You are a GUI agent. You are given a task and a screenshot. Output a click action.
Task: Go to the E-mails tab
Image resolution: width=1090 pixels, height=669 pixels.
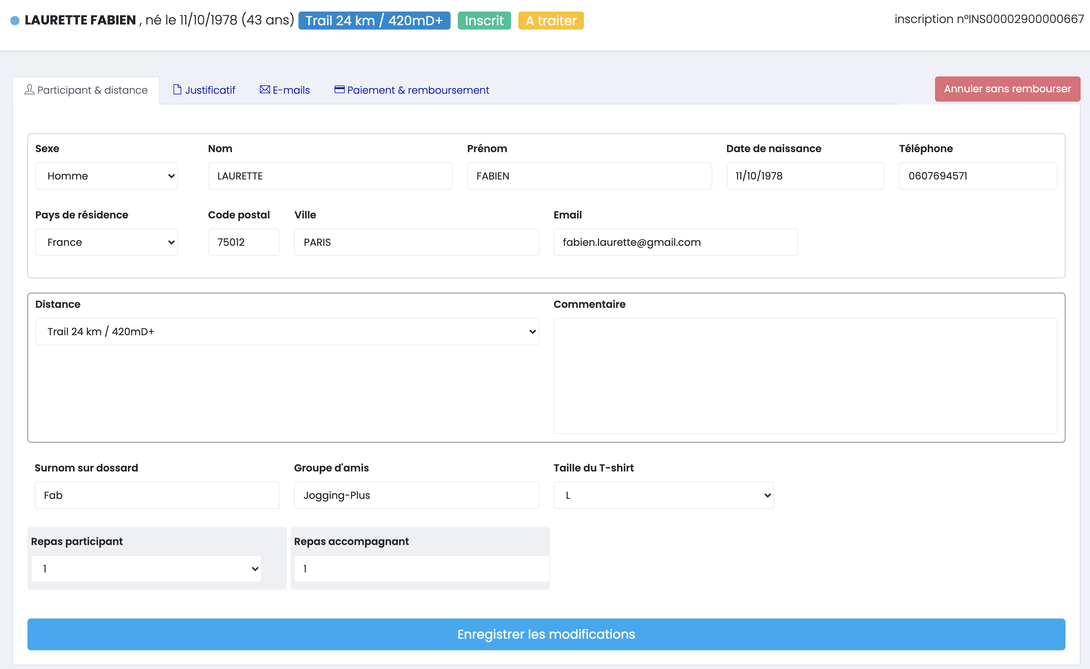pyautogui.click(x=291, y=90)
